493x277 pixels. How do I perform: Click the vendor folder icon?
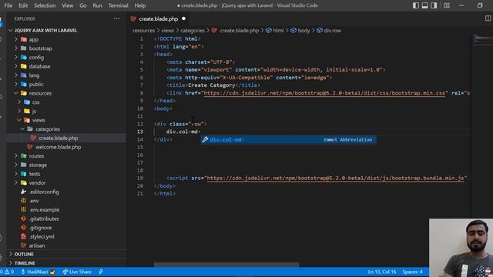point(24,183)
